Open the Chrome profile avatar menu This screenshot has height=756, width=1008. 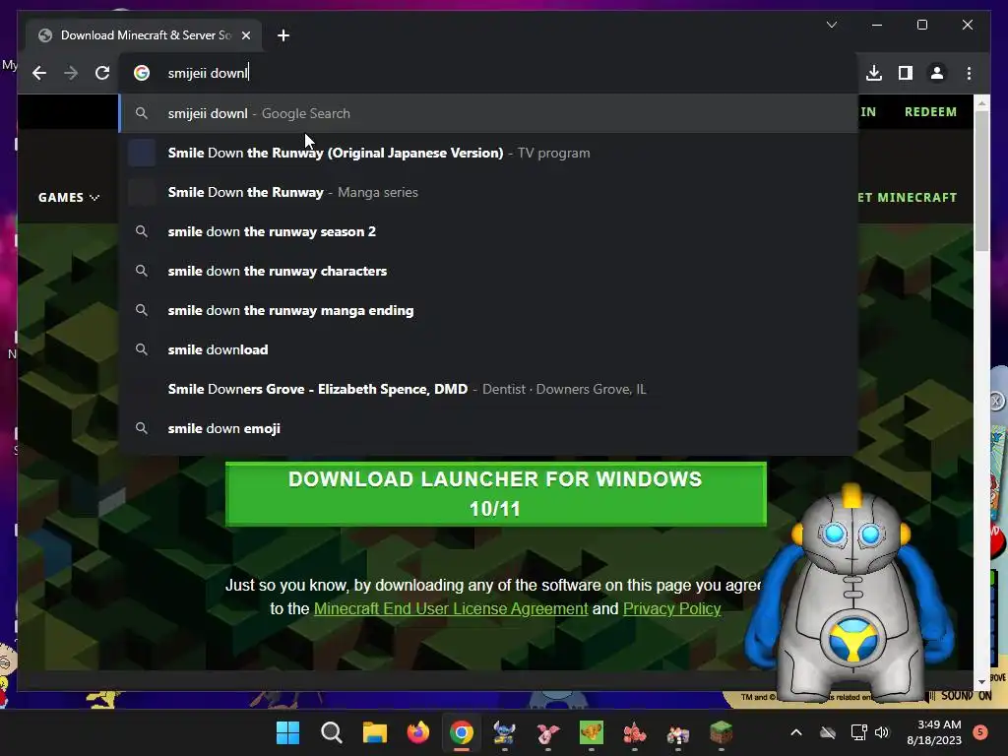point(937,73)
